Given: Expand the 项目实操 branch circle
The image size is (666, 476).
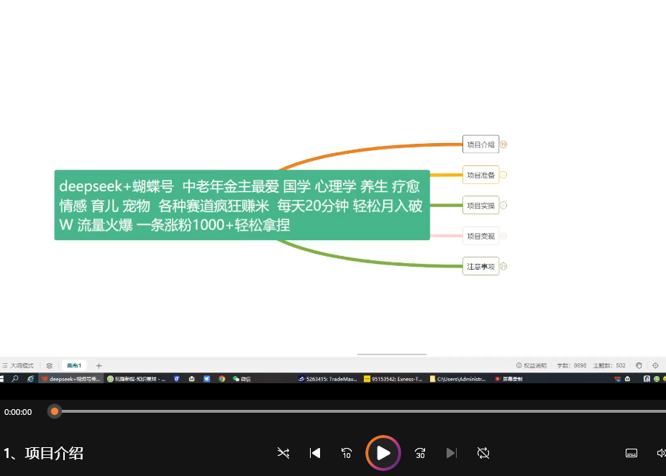Looking at the screenshot, I should [x=503, y=206].
